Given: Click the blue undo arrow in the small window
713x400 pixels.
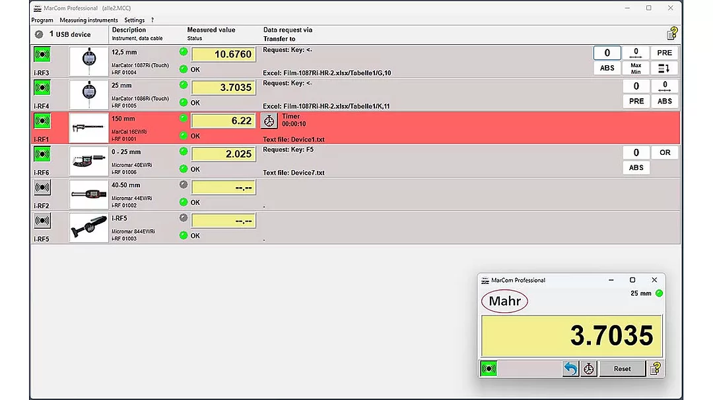Looking at the screenshot, I should (570, 368).
